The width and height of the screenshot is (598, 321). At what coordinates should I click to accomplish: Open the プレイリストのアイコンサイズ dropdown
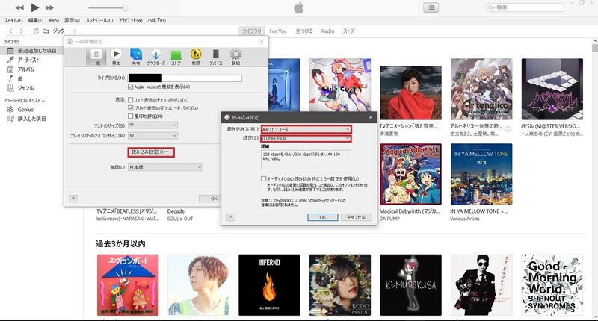(x=153, y=136)
